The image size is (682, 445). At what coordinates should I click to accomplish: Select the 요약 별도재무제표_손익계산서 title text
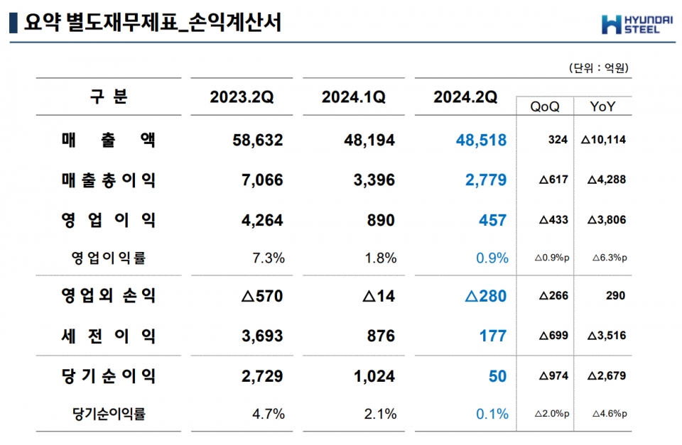point(152,23)
